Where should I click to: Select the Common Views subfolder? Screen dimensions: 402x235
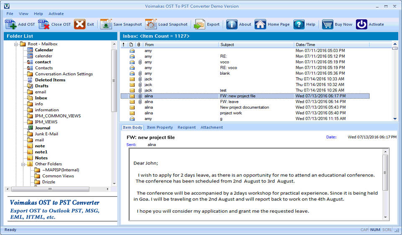pyautogui.click(x=58, y=176)
